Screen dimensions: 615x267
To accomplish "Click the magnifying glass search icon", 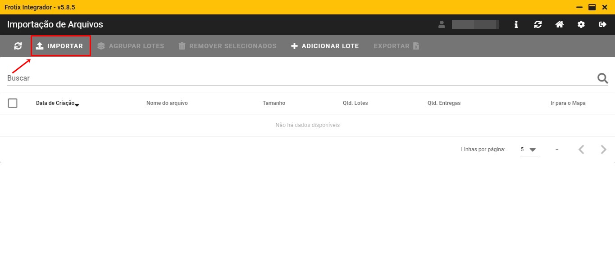I will coord(602,78).
